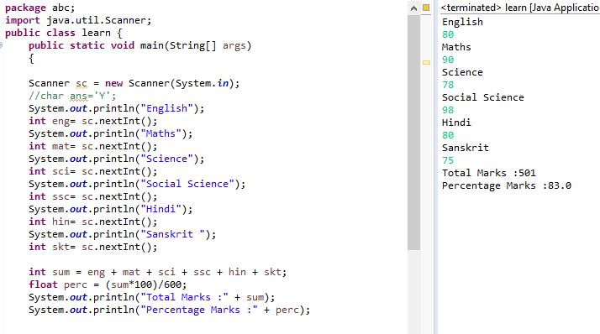Click the 'int mat= sc.nextInt();' line

pos(92,146)
